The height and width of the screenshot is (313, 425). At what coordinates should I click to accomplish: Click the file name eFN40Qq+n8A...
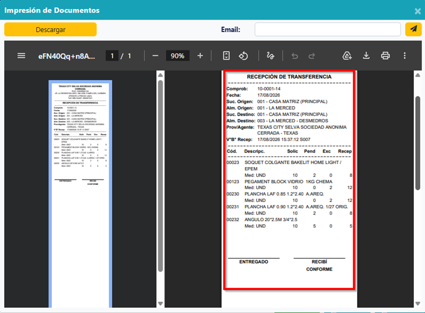pyautogui.click(x=67, y=56)
